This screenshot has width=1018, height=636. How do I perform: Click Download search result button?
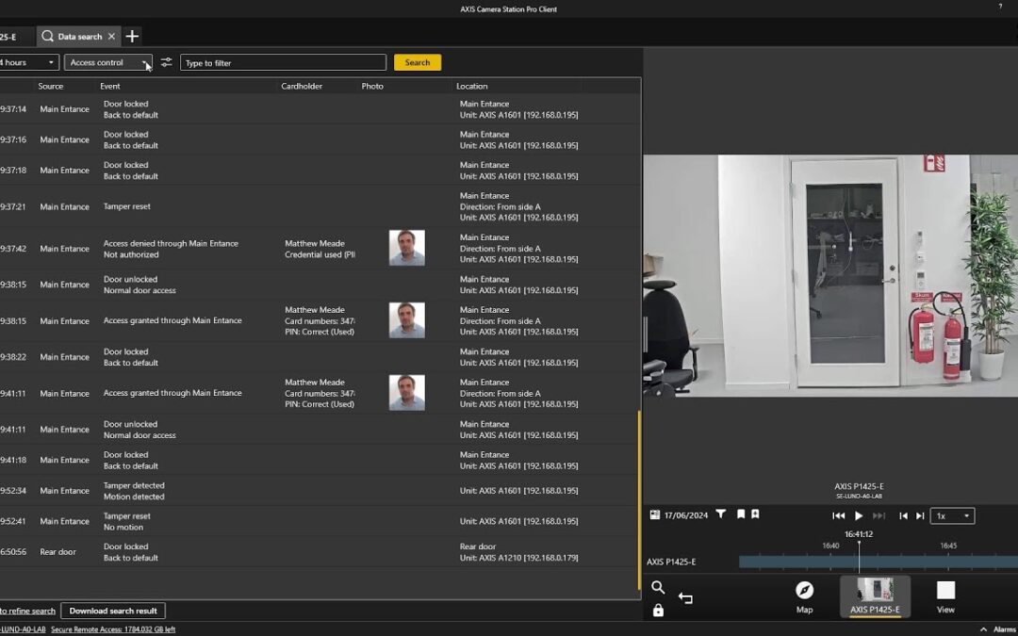(x=113, y=611)
